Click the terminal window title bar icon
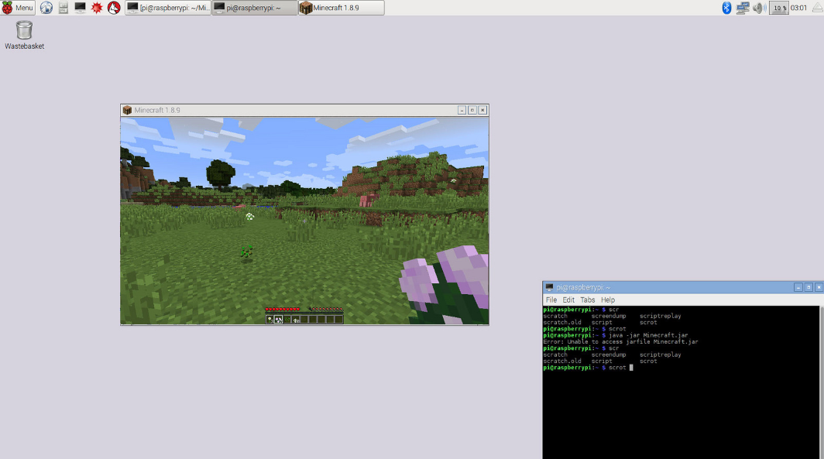824x459 pixels. click(549, 287)
